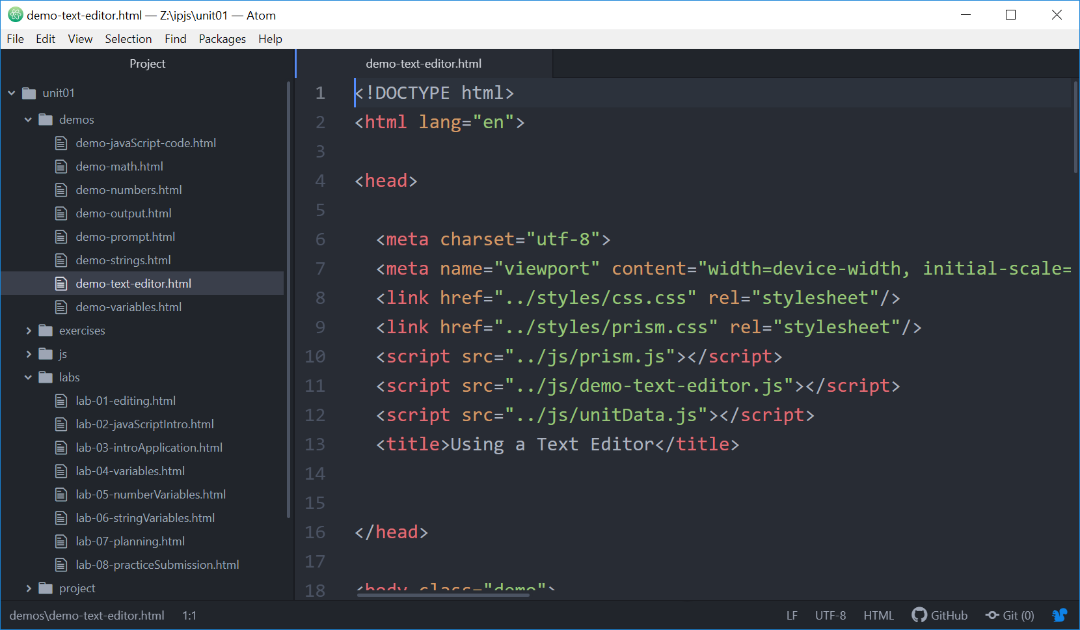
Task: Expand the js folder
Action: click(29, 353)
